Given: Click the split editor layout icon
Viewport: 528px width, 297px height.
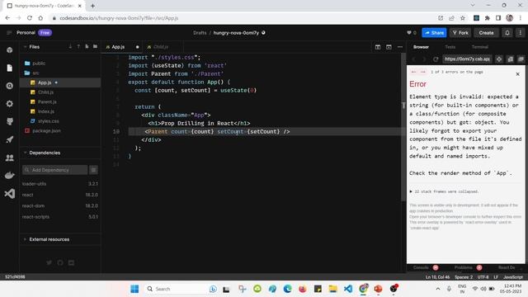Looking at the screenshot, I should click(x=378, y=47).
